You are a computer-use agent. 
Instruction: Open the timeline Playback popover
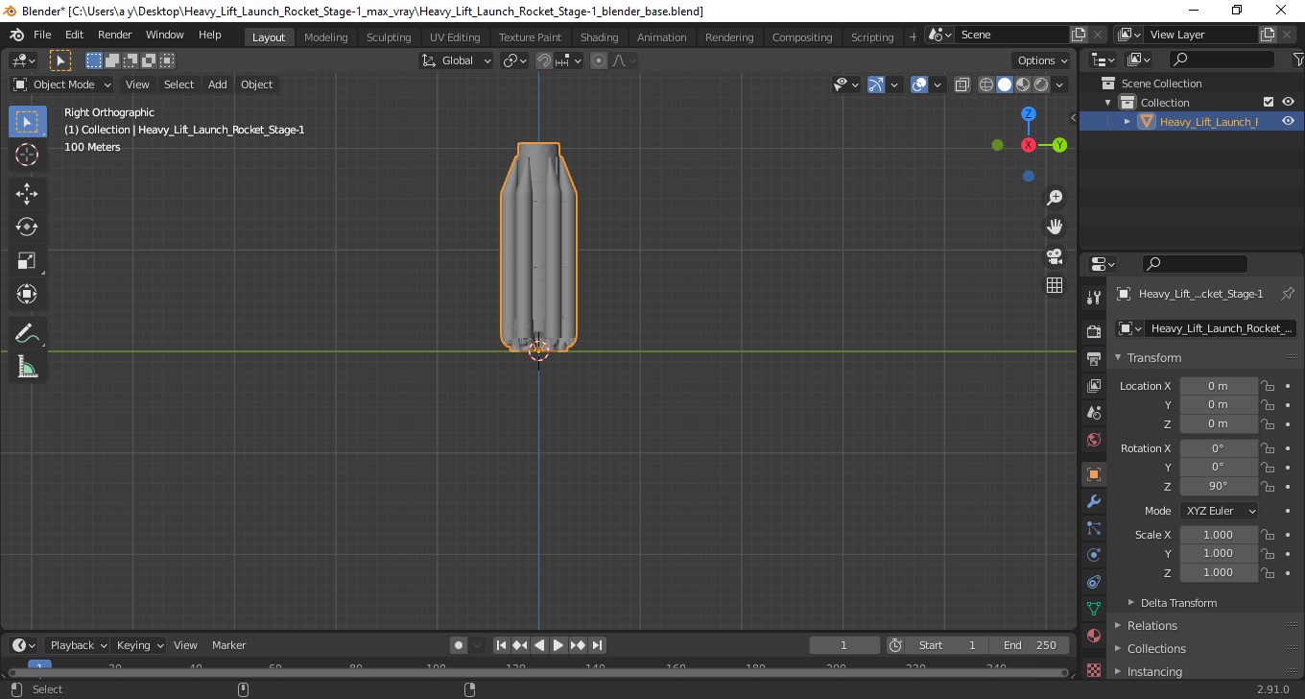79,645
